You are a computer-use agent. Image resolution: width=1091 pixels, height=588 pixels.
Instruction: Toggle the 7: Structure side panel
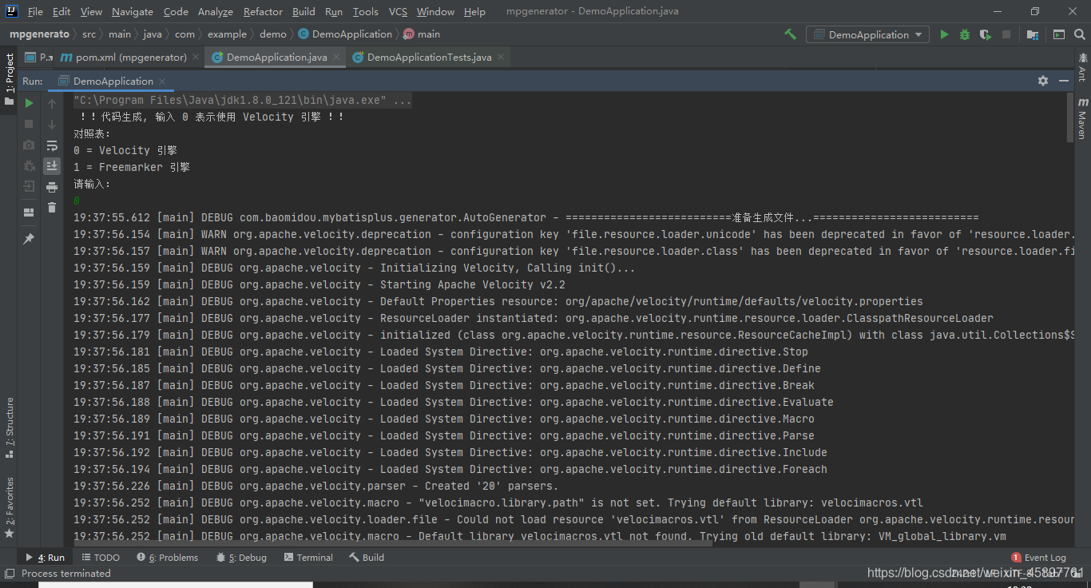10,427
